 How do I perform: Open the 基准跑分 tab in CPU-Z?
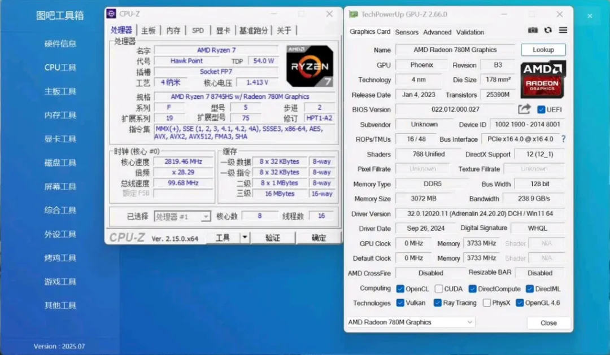253,30
